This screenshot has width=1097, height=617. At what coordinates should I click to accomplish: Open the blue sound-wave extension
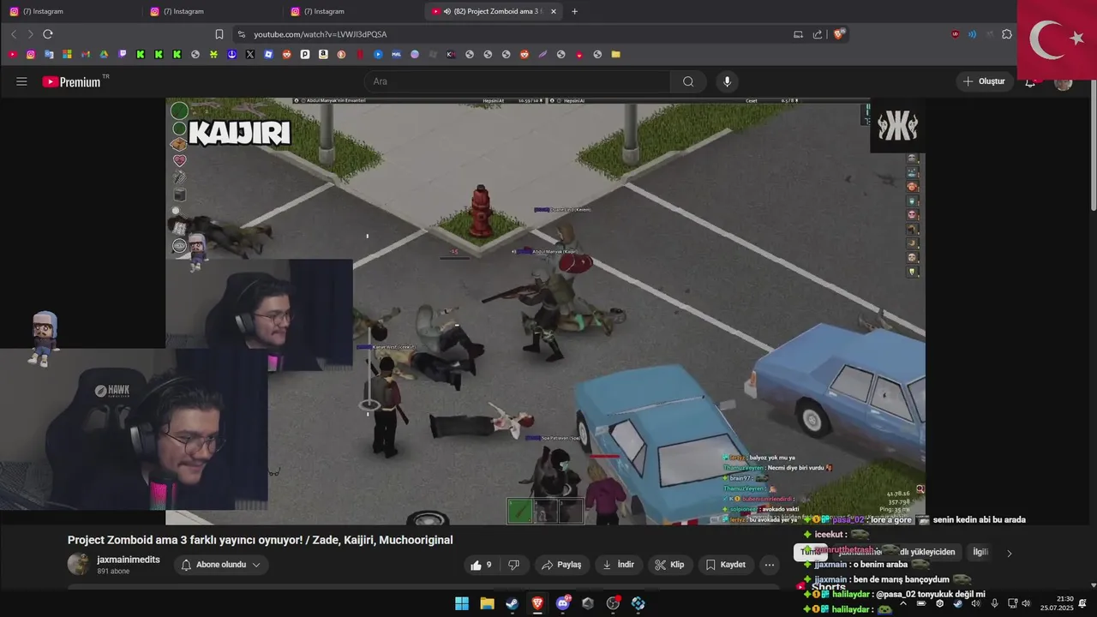pyautogui.click(x=972, y=34)
